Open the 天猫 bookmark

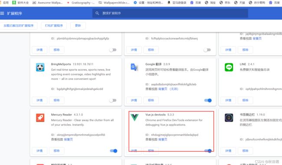point(239,3)
